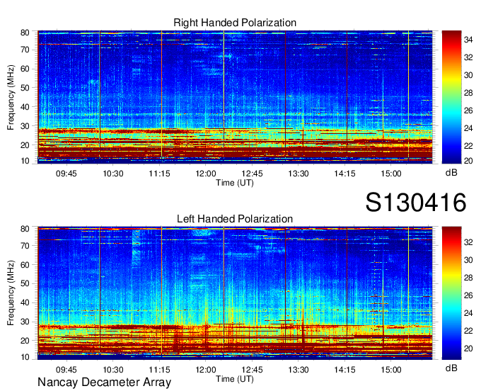Click the 30 MHz tick label of bottom plot
Image resolution: width=481 pixels, height=391 pixels.
point(25,322)
